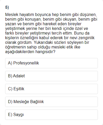Click the sentence Yukarıdaki sözleri söyleyen bir

pyautogui.click(x=62, y=42)
